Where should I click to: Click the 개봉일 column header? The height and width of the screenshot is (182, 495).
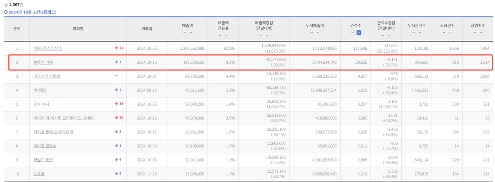click(147, 29)
